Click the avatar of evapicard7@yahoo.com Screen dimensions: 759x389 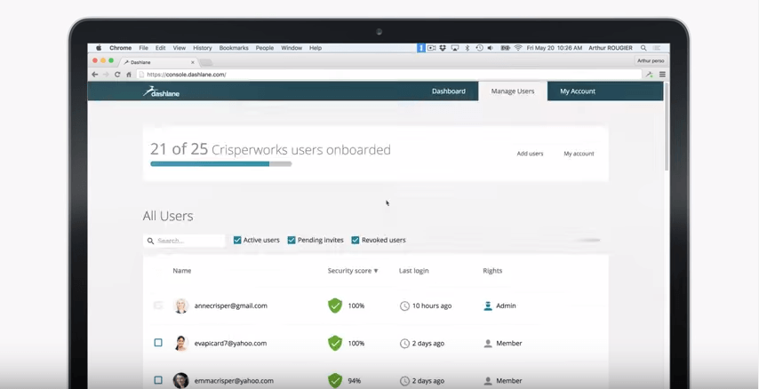point(181,343)
